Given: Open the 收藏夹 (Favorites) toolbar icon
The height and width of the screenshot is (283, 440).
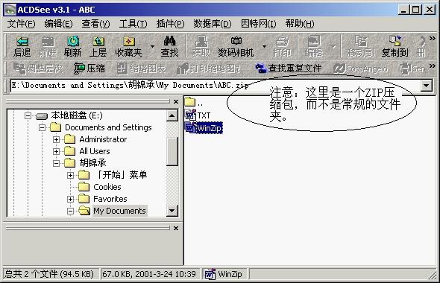Looking at the screenshot, I should click(x=128, y=46).
